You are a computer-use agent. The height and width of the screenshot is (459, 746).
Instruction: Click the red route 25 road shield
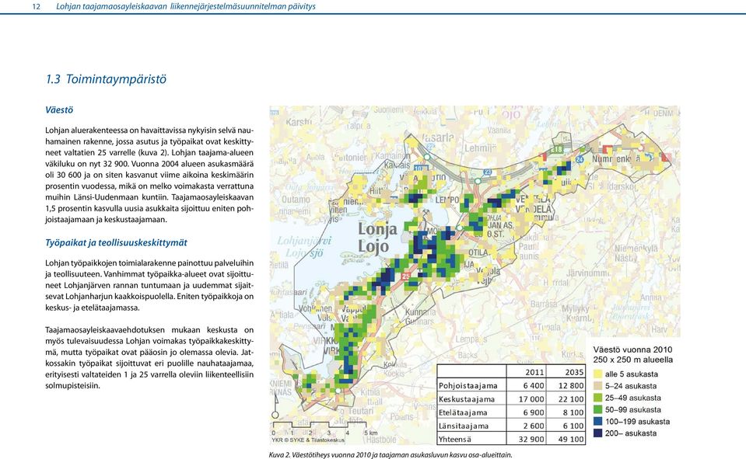405,276
